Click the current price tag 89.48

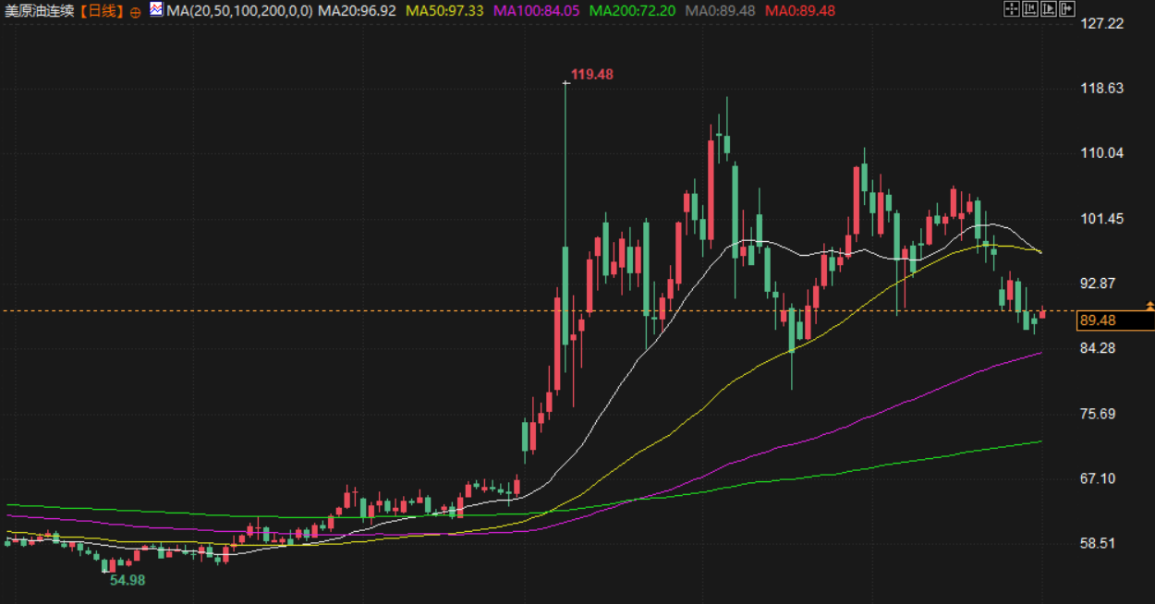[1098, 320]
